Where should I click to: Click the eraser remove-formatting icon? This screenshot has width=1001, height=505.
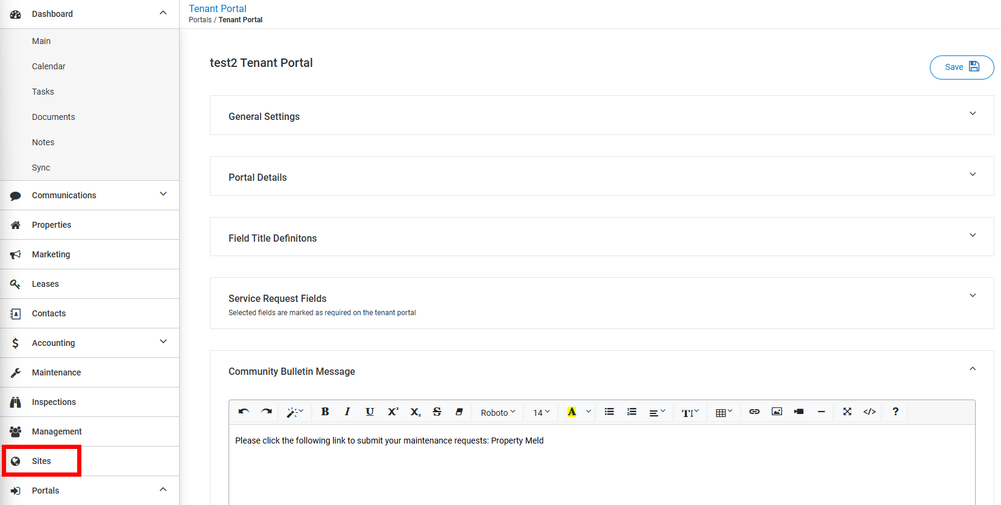click(x=459, y=412)
